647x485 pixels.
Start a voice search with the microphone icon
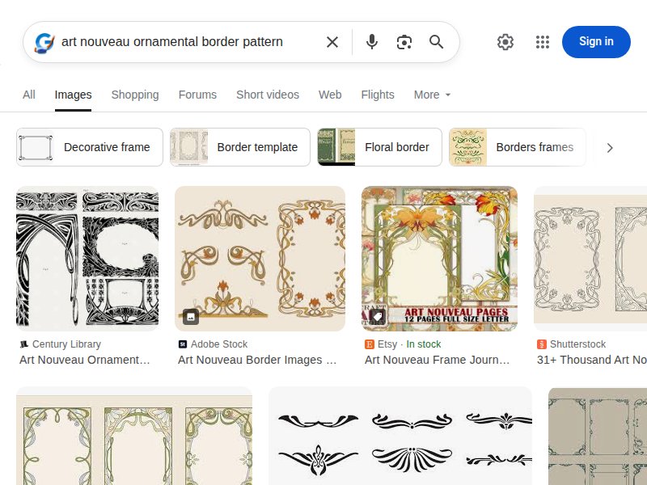point(372,42)
